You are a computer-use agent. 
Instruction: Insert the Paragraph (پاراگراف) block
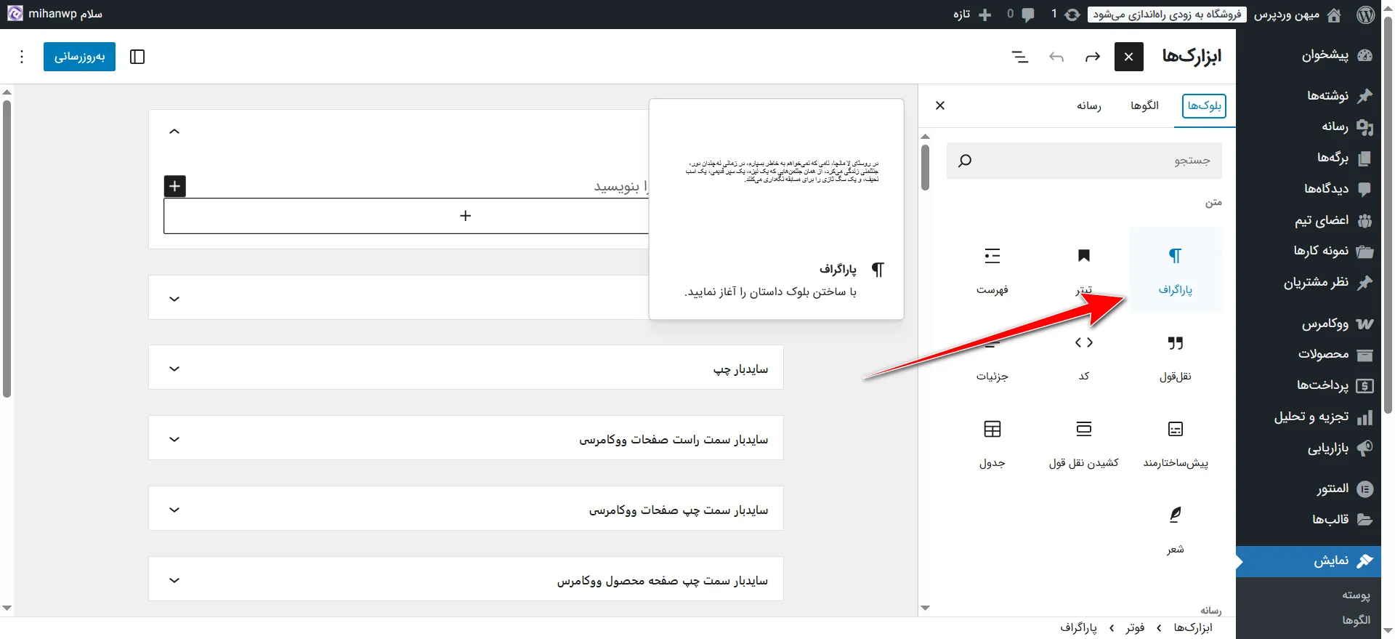point(1175,270)
